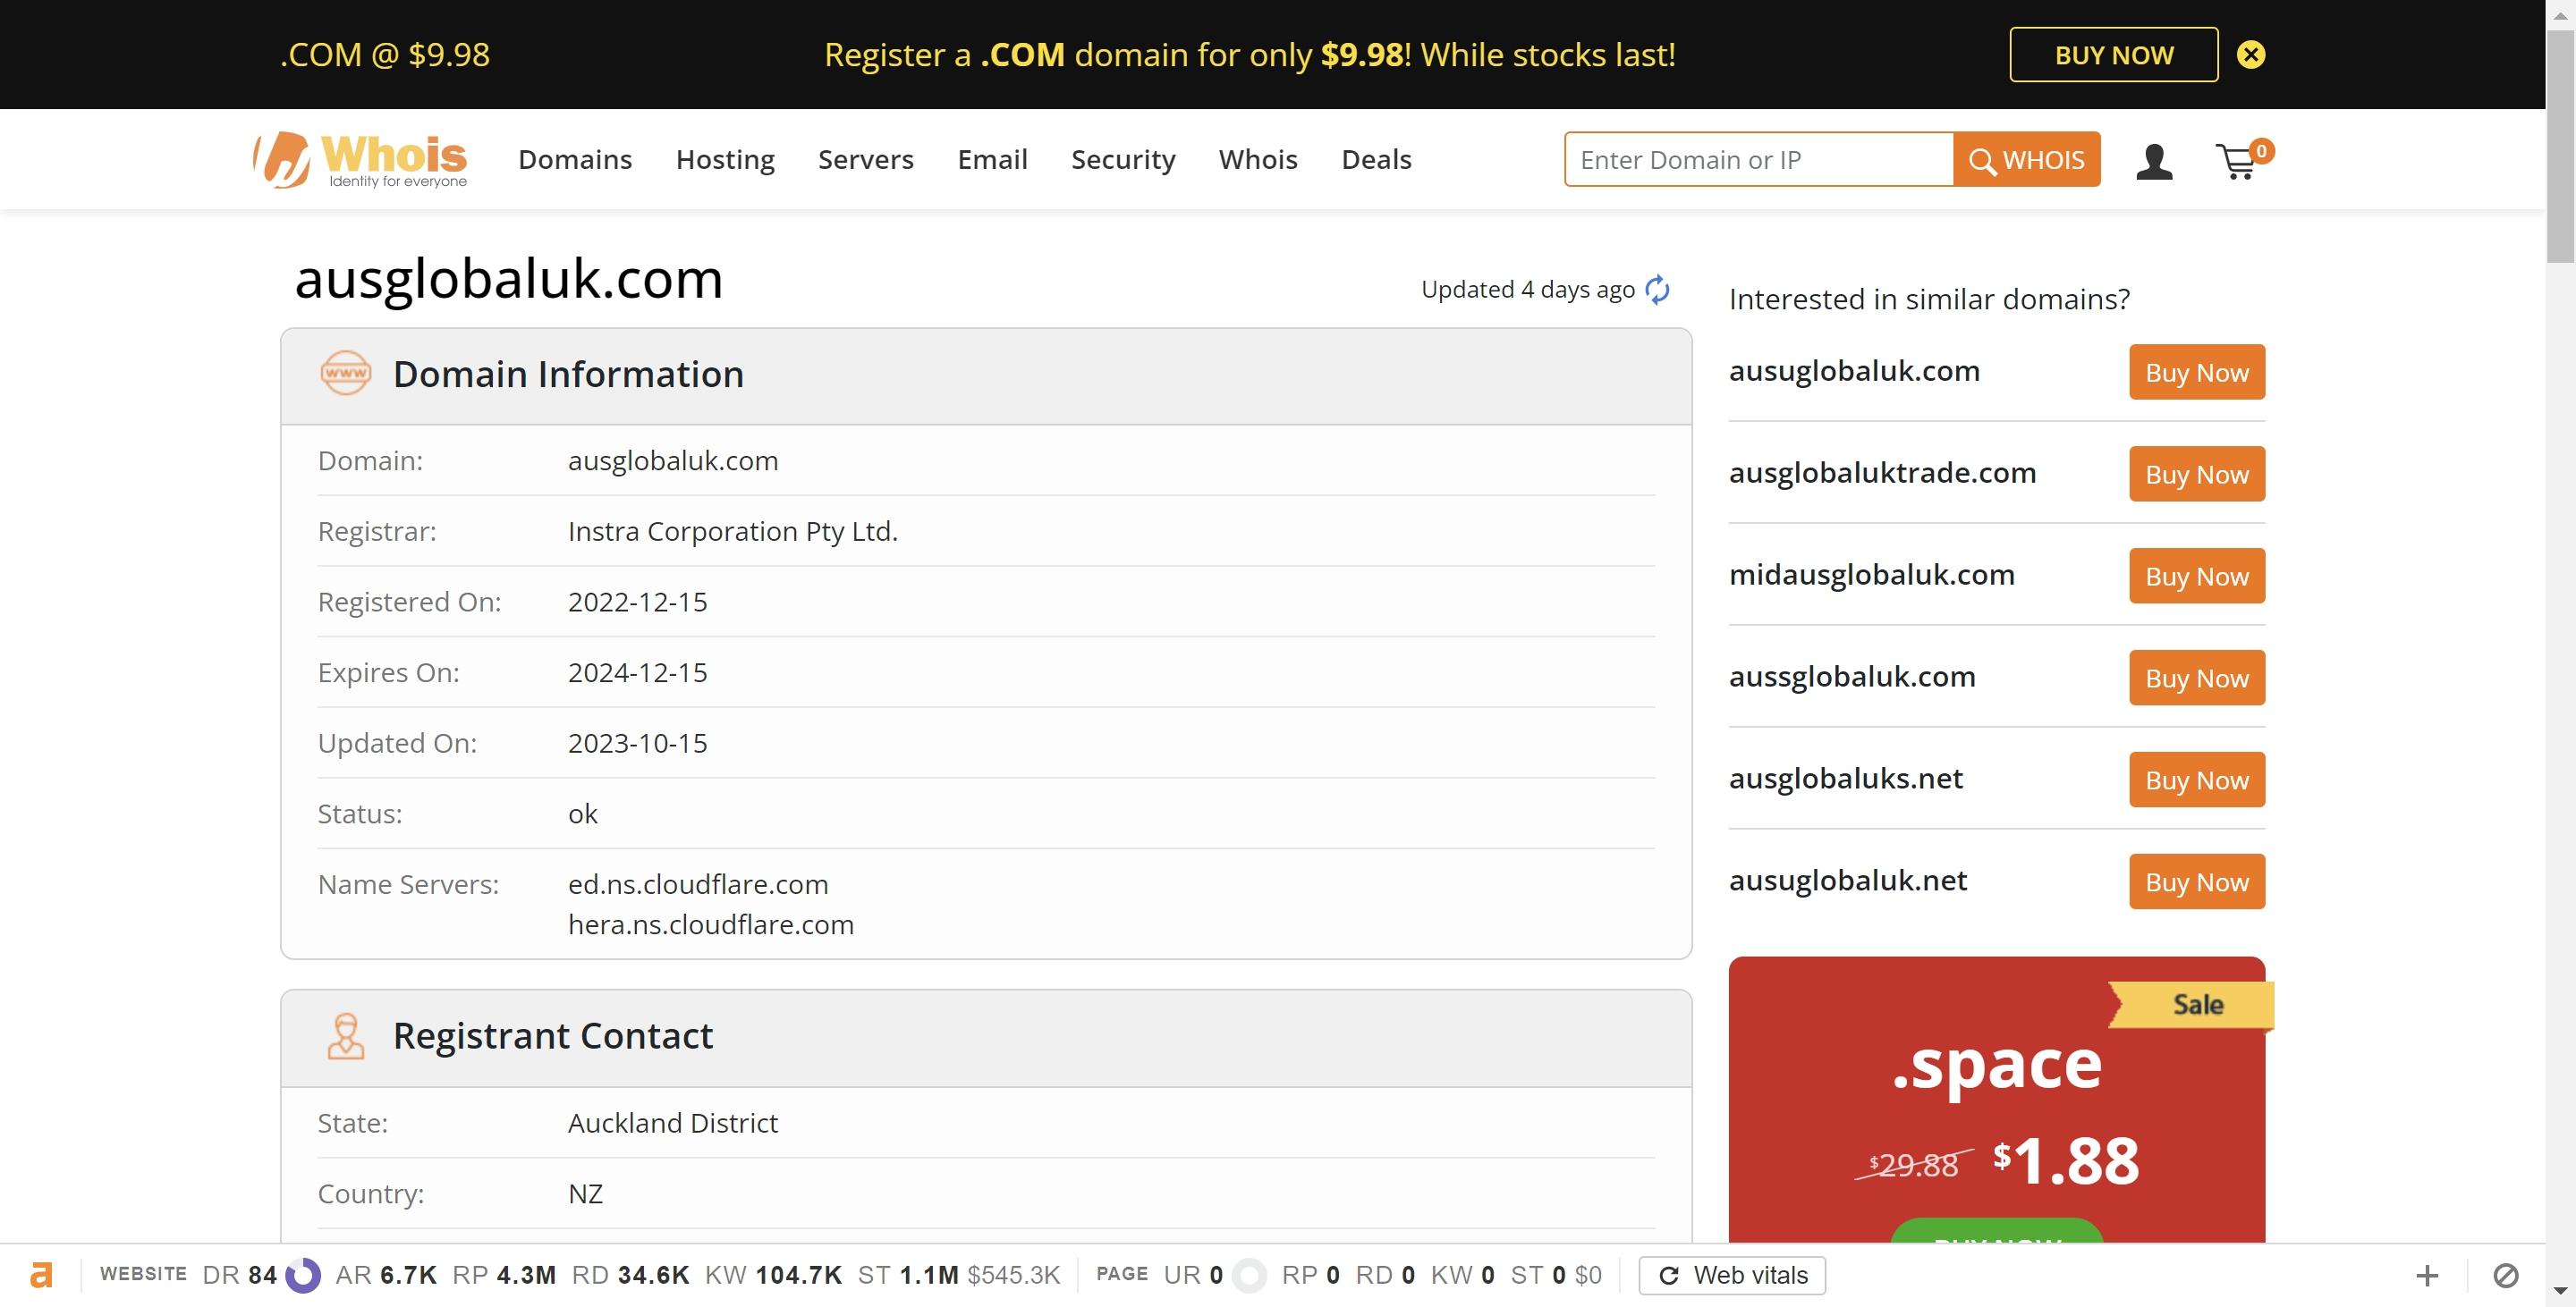The width and height of the screenshot is (2576, 1307).
Task: Buy ausglobaluks.net with Buy Now
Action: click(2196, 780)
